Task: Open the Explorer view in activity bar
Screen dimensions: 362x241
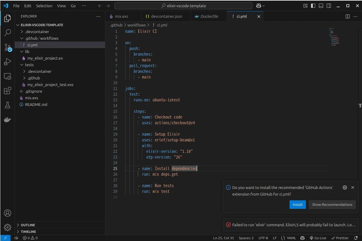Action: (8, 18)
